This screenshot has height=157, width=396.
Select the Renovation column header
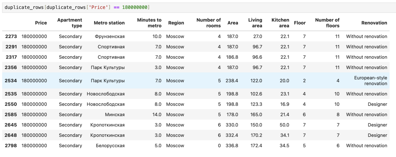374,23
